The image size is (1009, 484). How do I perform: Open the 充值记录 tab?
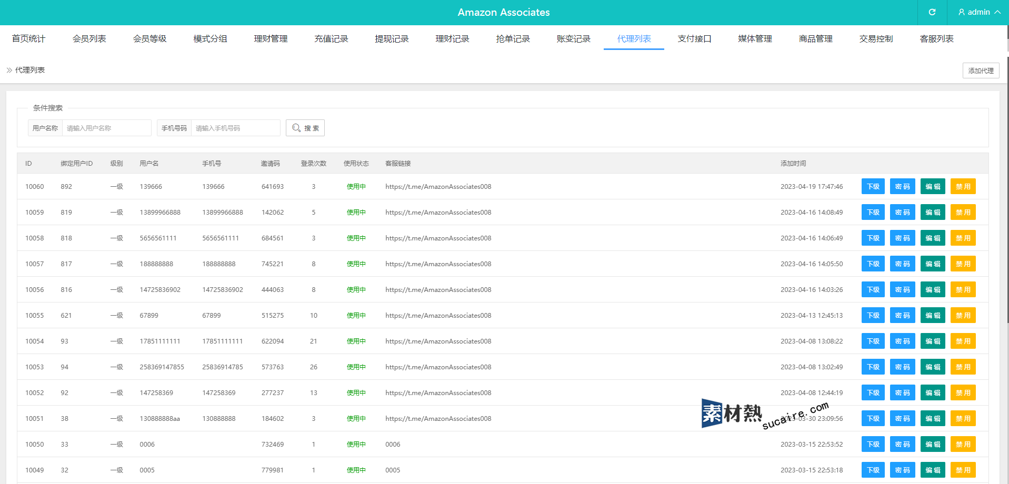tap(332, 38)
